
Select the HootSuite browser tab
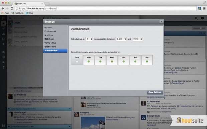pyautogui.click(x=28, y=4)
